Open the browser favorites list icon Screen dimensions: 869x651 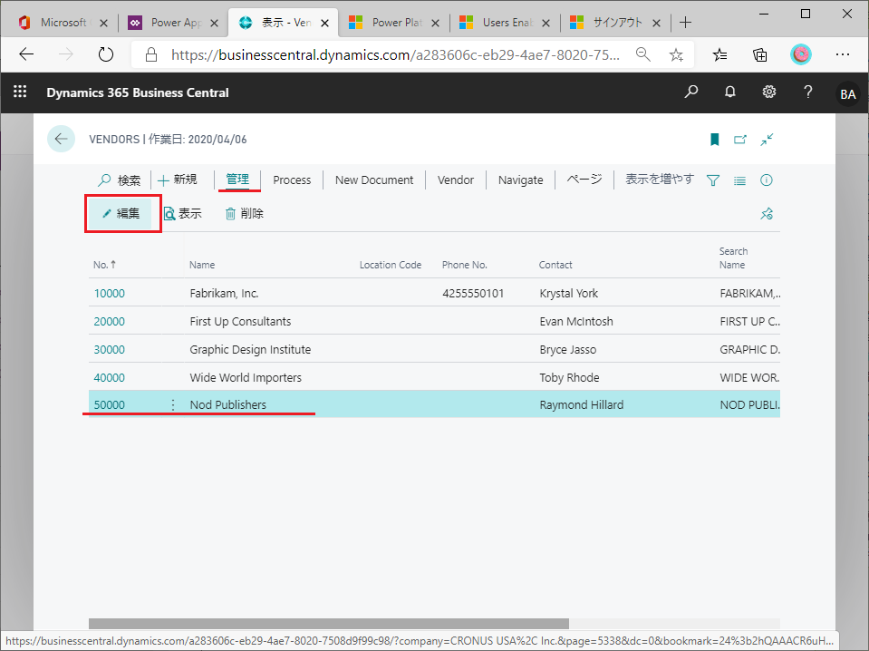[x=719, y=54]
